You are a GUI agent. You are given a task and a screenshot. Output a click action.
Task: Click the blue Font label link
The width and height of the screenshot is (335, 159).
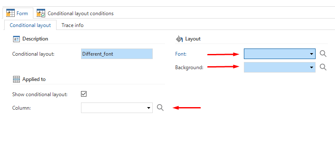click(x=181, y=54)
